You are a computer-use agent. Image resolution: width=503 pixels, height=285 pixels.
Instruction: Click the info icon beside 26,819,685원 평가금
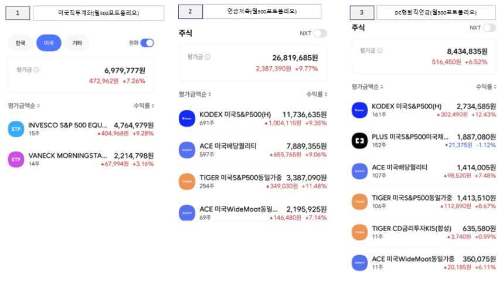click(208, 57)
